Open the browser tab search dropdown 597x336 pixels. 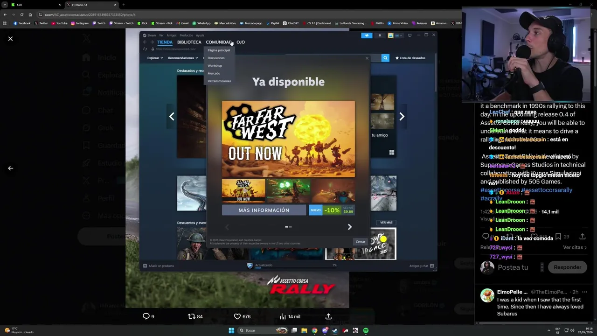click(x=4, y=5)
